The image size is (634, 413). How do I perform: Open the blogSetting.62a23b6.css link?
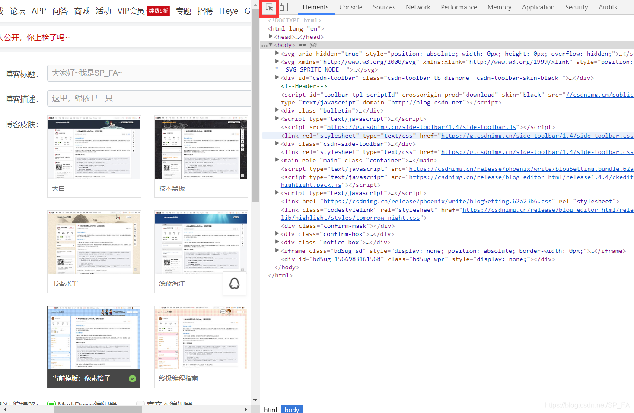pos(437,202)
